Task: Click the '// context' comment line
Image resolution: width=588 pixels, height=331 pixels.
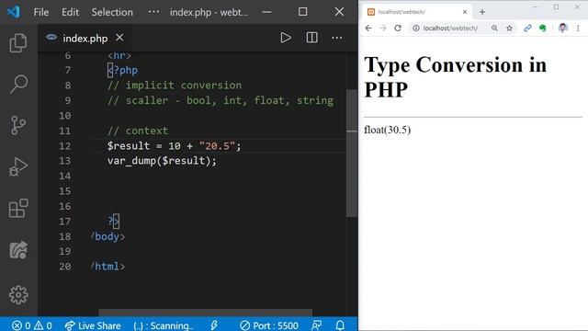Action: [138, 131]
